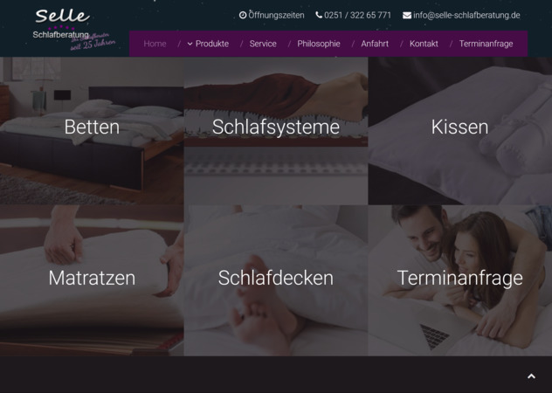Open the Service menu item

coord(263,44)
